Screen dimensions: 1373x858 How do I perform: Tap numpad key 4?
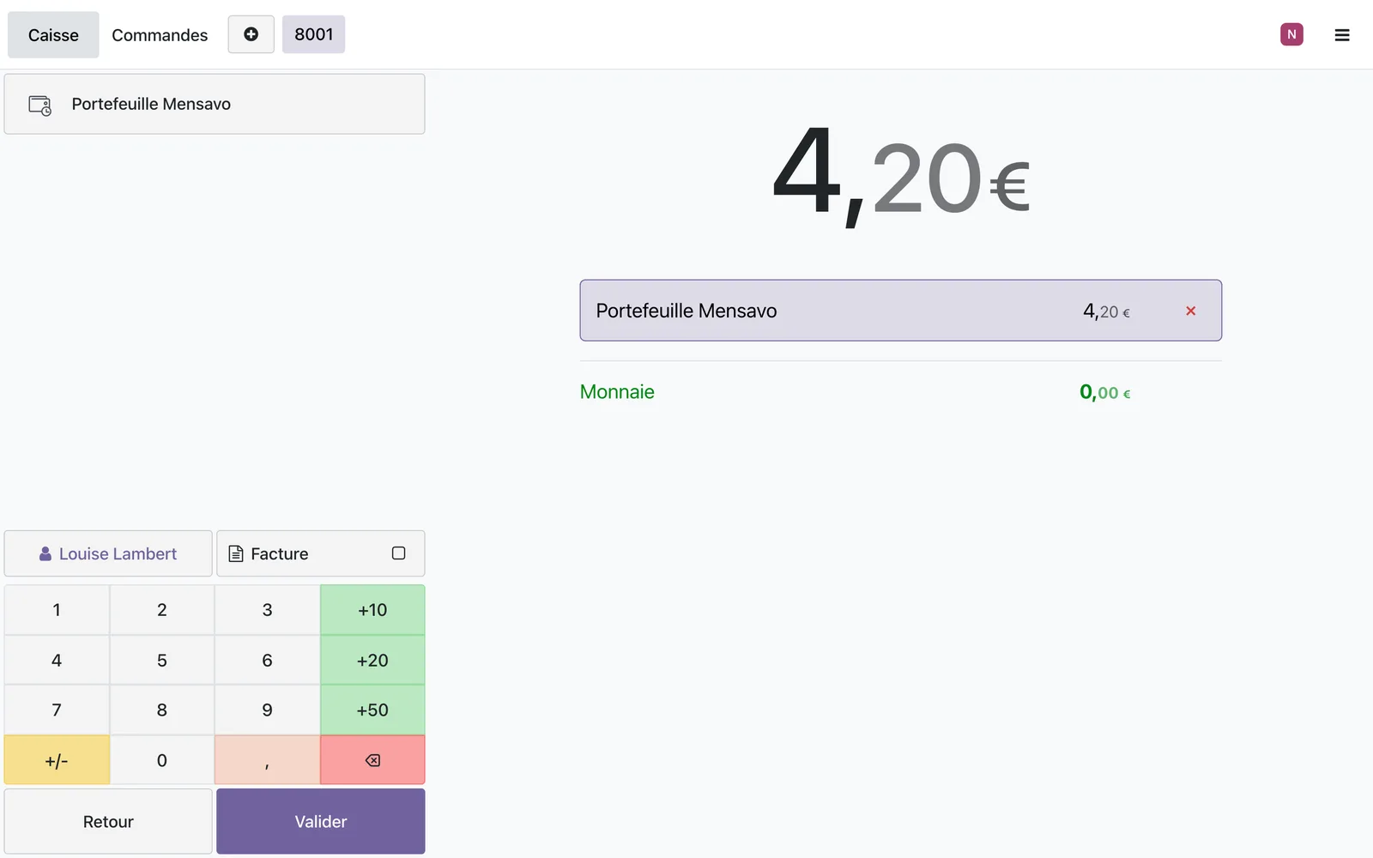[57, 660]
